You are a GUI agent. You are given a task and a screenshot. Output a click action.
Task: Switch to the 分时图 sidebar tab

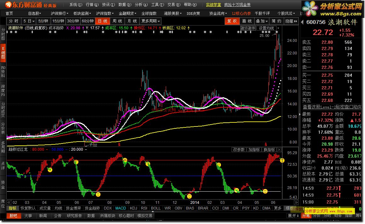coord(3,34)
